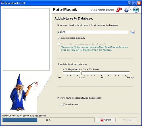Click the 'Normal' slider label
The width and height of the screenshot is (142, 126).
click(82, 77)
